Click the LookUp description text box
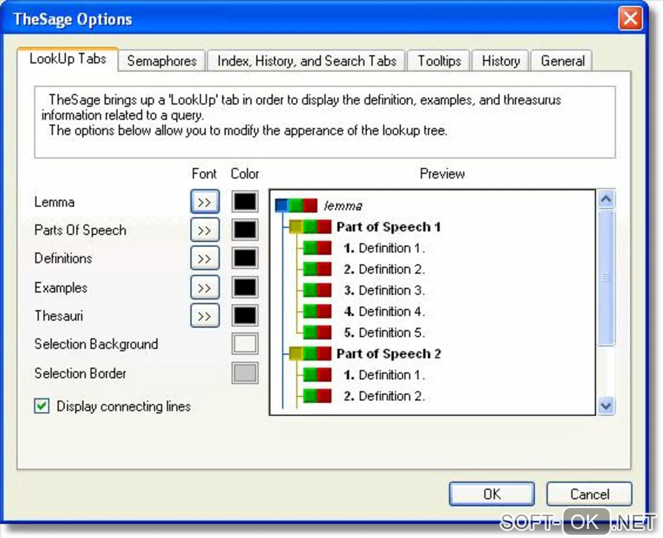The width and height of the screenshot is (663, 538). 325,122
